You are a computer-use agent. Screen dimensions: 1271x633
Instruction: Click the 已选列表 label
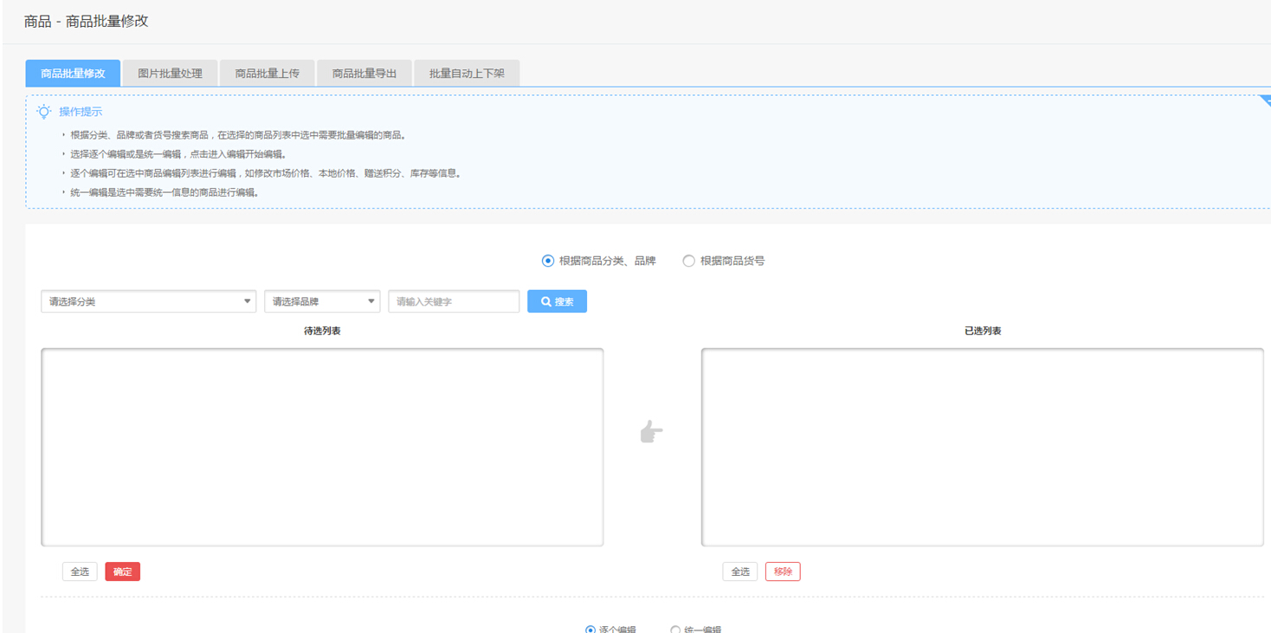coord(983,331)
